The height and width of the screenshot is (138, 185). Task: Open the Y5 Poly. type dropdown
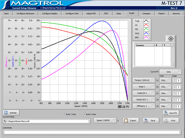pyautogui.click(x=165, y=106)
